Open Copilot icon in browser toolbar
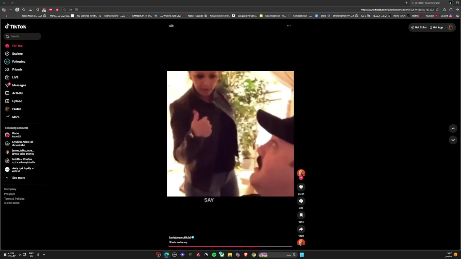This screenshot has height=259, width=461. (4, 10)
